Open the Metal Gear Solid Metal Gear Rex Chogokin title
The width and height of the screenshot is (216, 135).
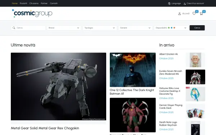coord(45,128)
